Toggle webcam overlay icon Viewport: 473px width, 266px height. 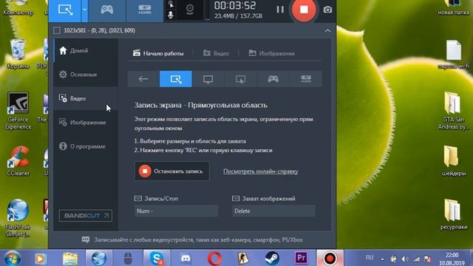click(190, 10)
